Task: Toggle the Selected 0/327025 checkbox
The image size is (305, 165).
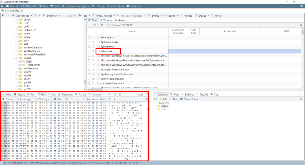Action: tap(110, 25)
